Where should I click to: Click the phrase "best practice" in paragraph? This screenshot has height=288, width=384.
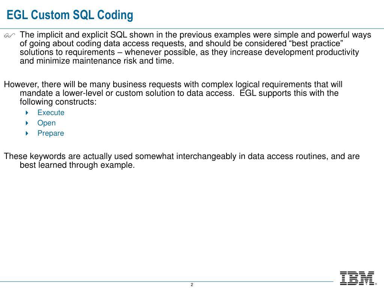(x=316, y=43)
